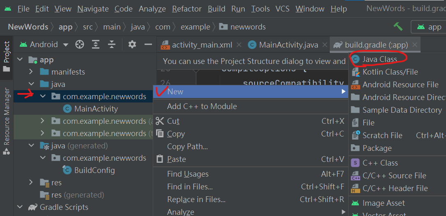
Task: Collapse the app module node
Action: 20,59
